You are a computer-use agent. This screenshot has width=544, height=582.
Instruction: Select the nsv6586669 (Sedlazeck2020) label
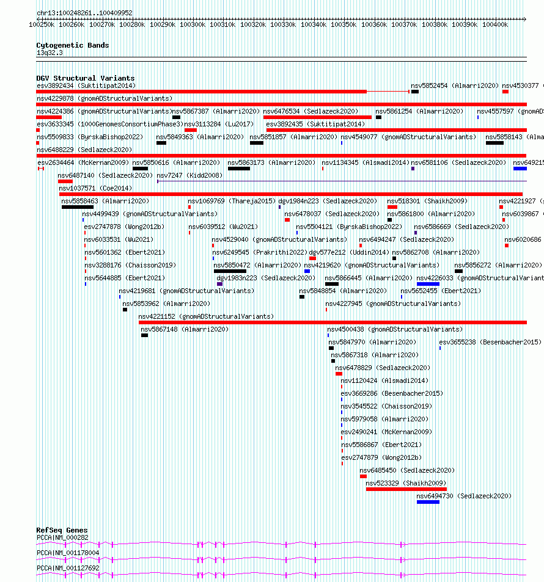[461, 227]
